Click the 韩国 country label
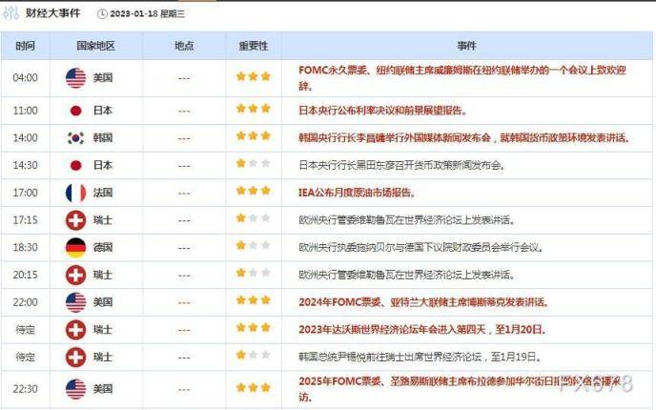 [103, 138]
